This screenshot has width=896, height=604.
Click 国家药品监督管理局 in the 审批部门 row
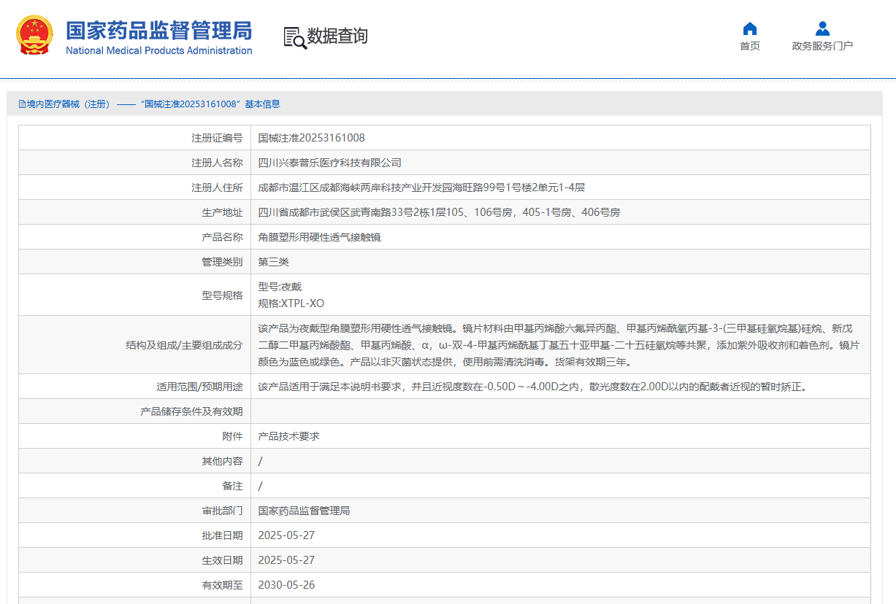[304, 511]
